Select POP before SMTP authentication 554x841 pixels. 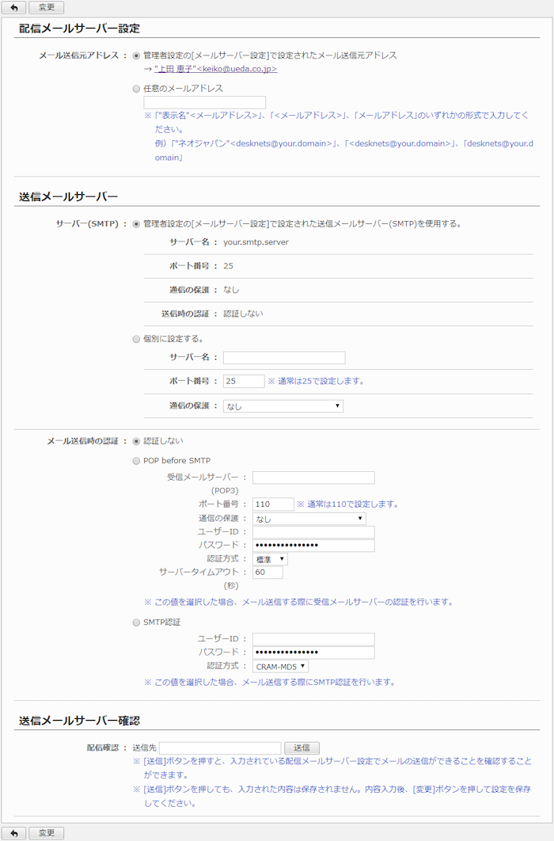coord(137,461)
